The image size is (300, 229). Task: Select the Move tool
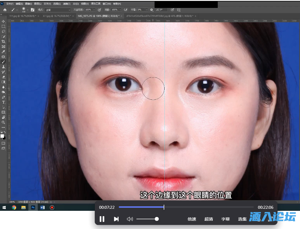[x=4, y=21]
